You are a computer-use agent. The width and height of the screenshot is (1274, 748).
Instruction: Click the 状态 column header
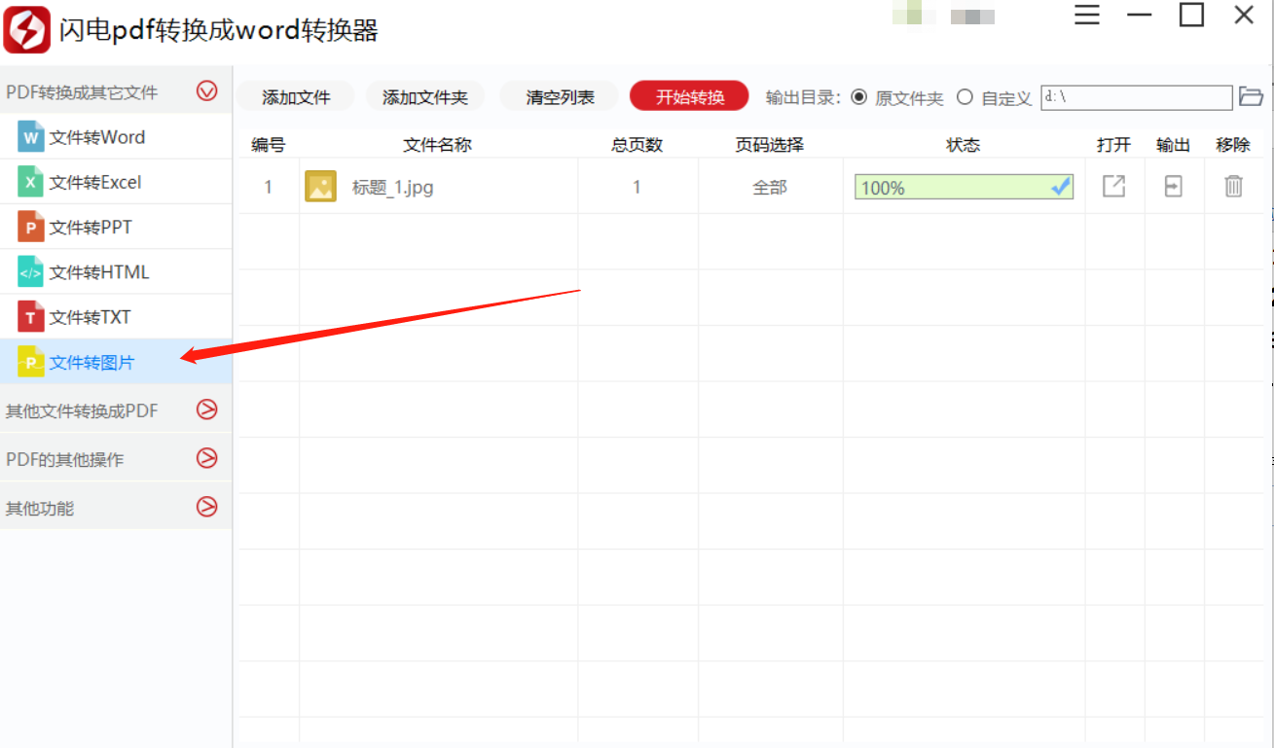[964, 145]
